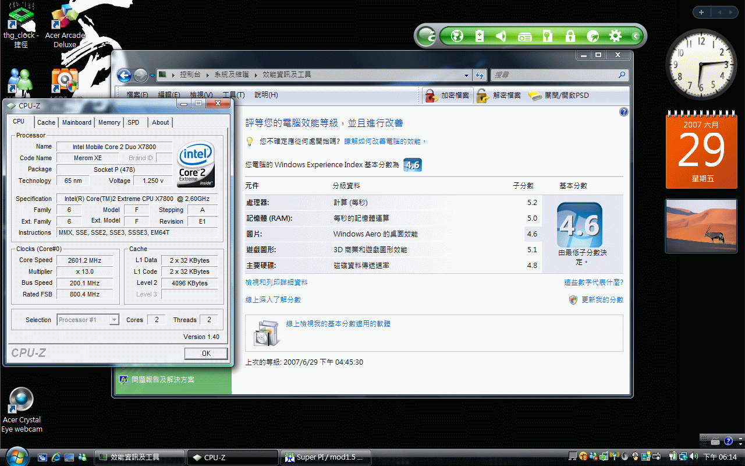Switch to the About tab in CPU-Z

161,122
